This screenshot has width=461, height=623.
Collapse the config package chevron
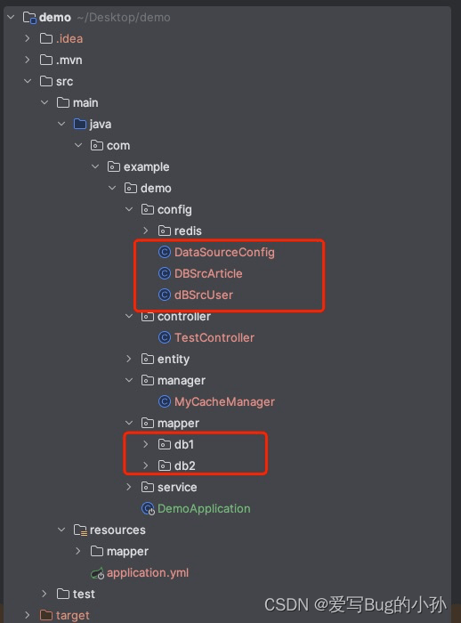[x=129, y=209]
